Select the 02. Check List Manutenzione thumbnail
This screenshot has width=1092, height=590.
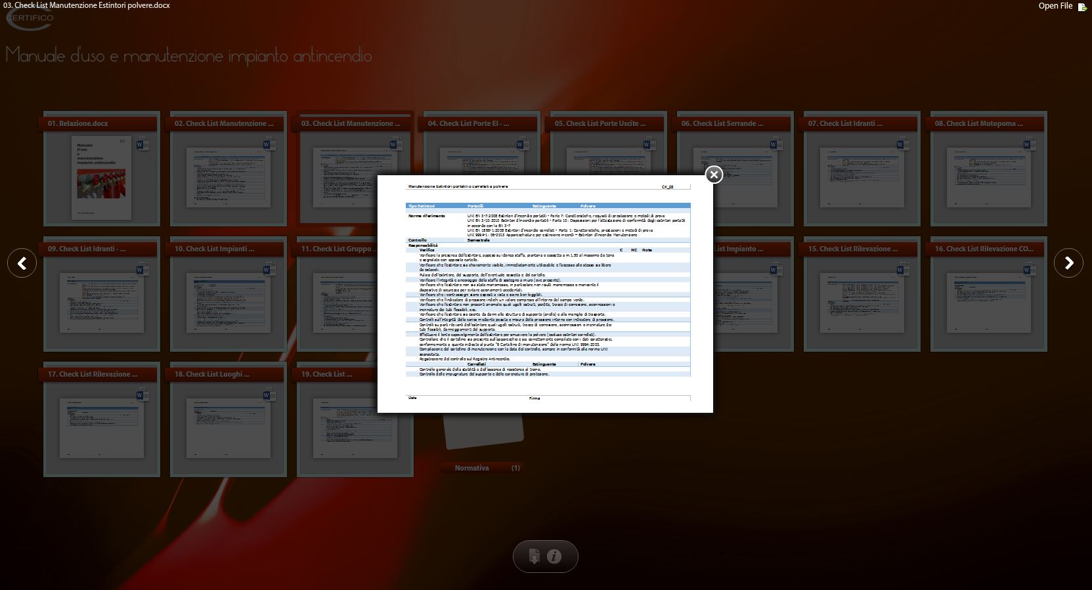228,177
